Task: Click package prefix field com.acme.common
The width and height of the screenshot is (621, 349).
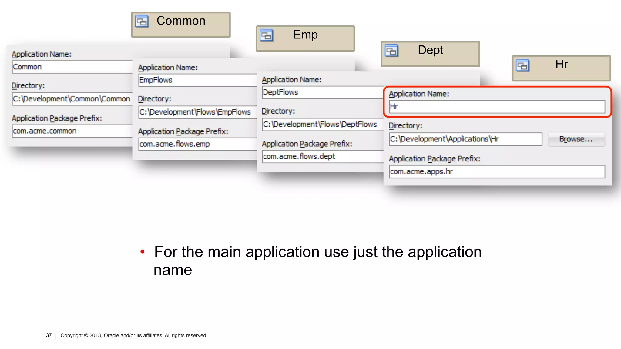Action: [72, 131]
